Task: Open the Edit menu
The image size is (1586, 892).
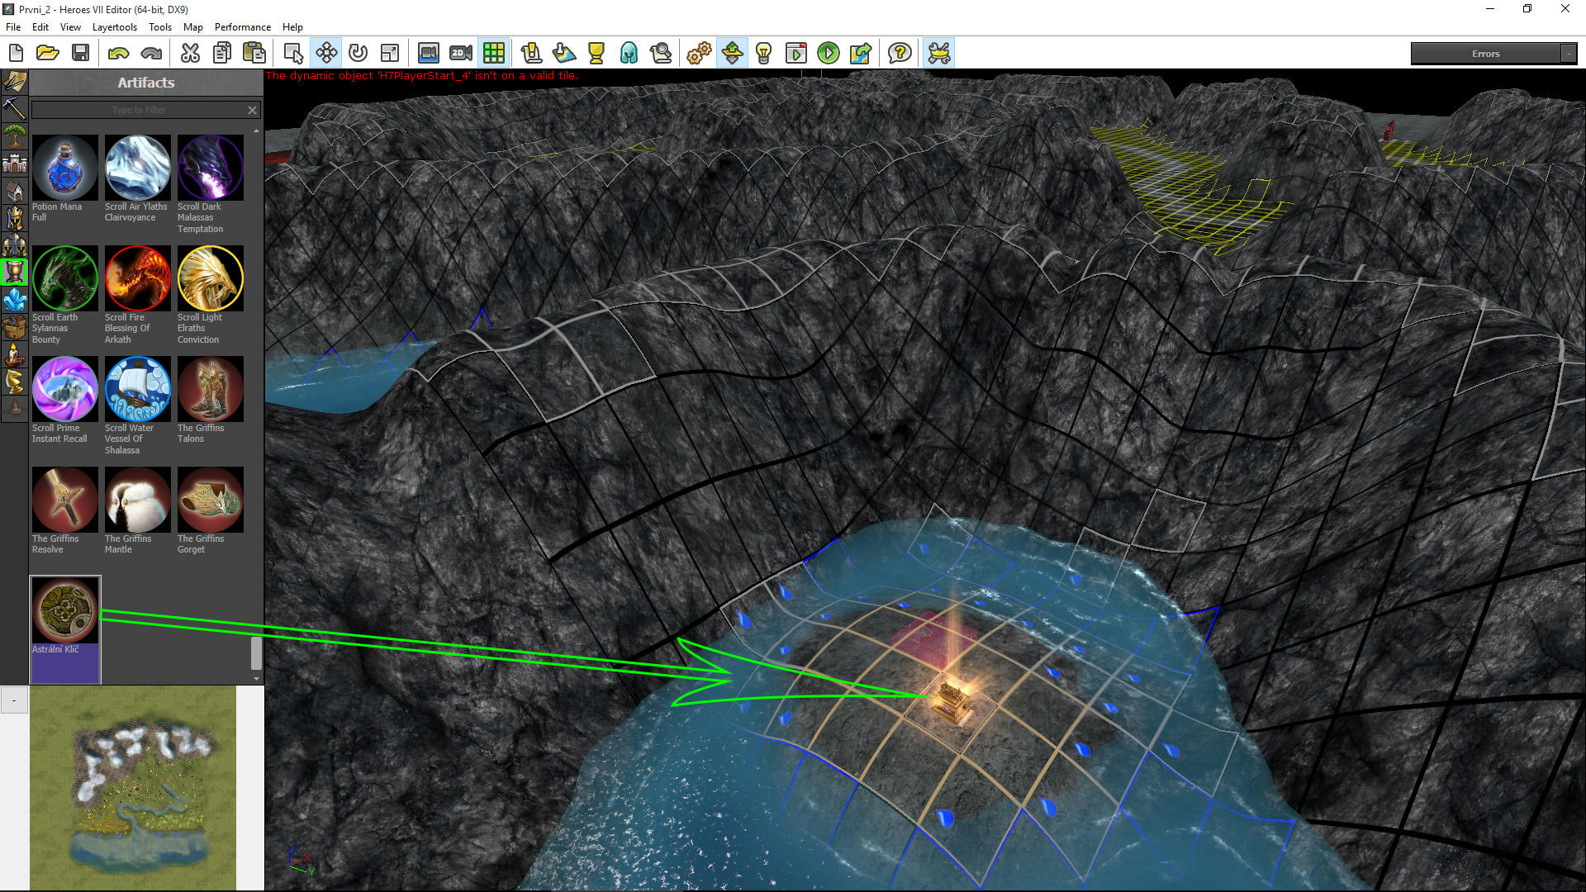Action: [x=40, y=27]
